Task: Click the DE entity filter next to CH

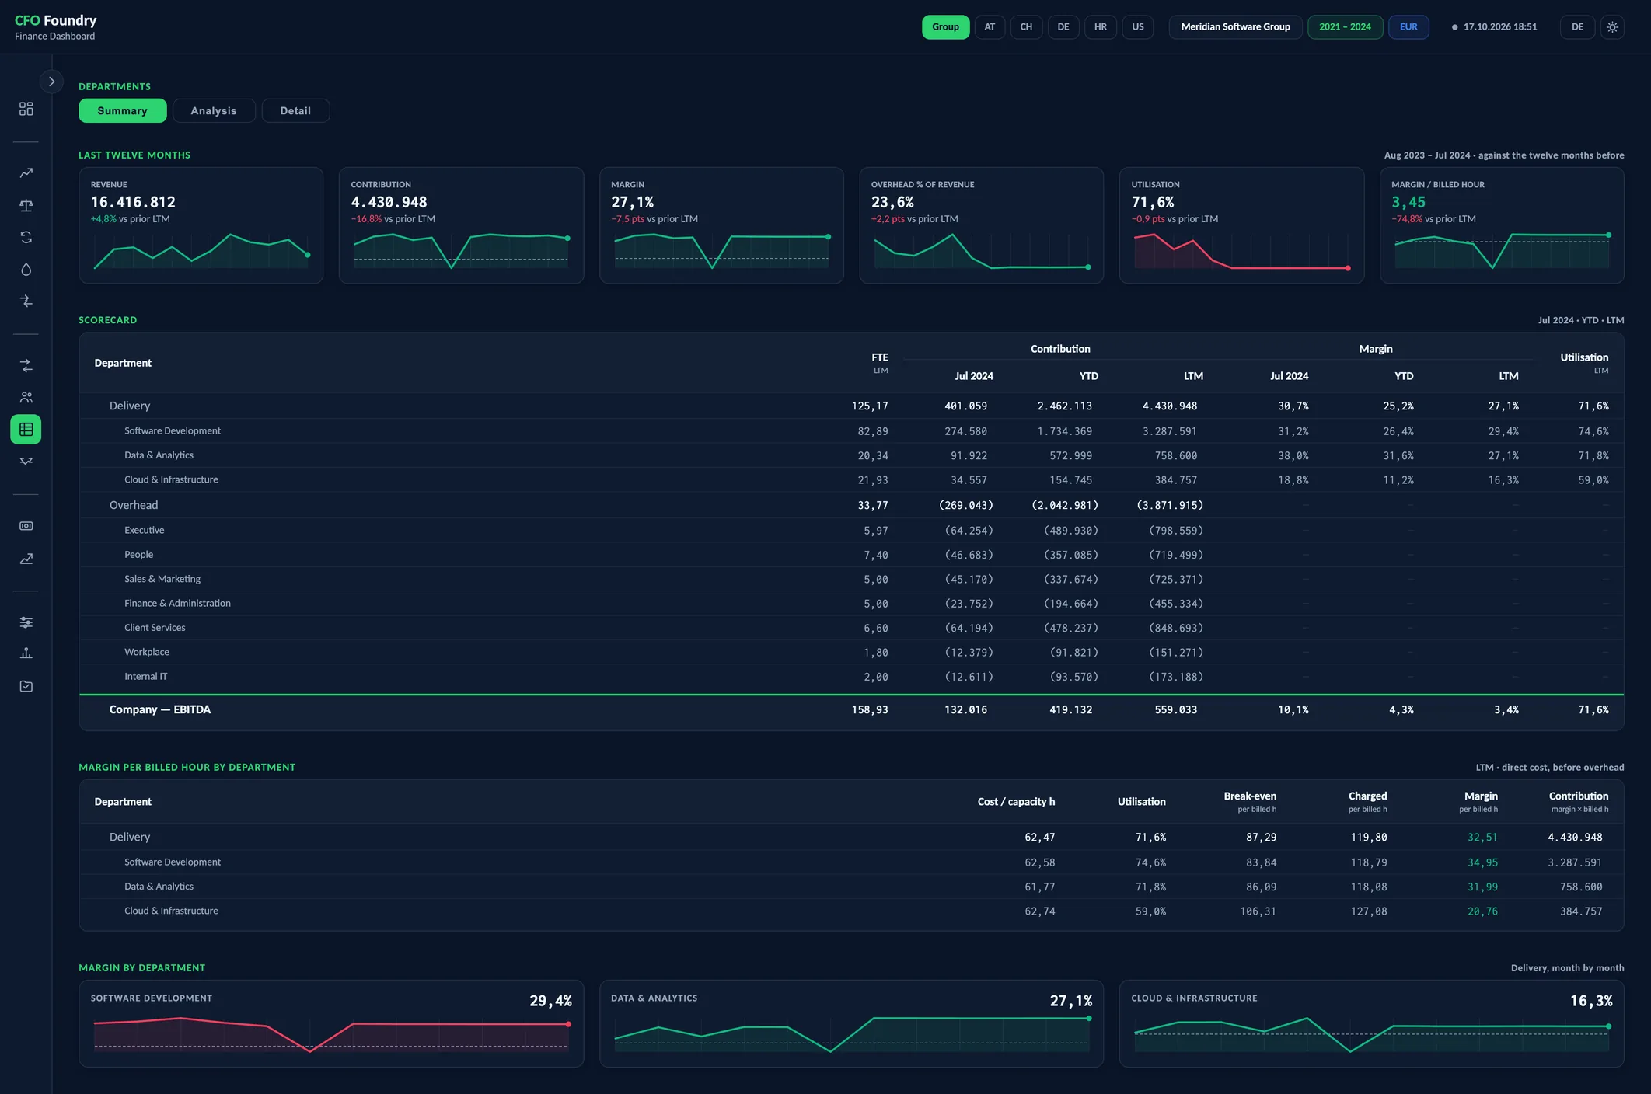Action: tap(1063, 26)
